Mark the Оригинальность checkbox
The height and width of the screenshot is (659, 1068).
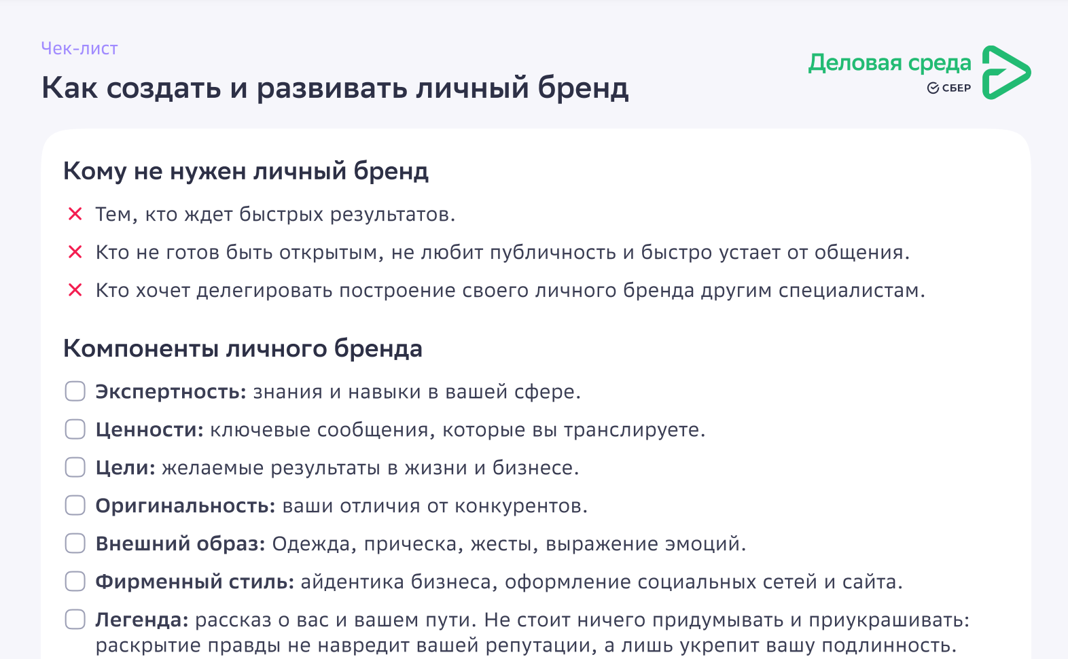[x=75, y=505]
